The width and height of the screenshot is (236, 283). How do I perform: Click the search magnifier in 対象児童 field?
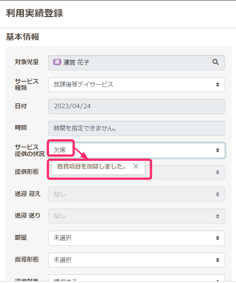tap(216, 62)
